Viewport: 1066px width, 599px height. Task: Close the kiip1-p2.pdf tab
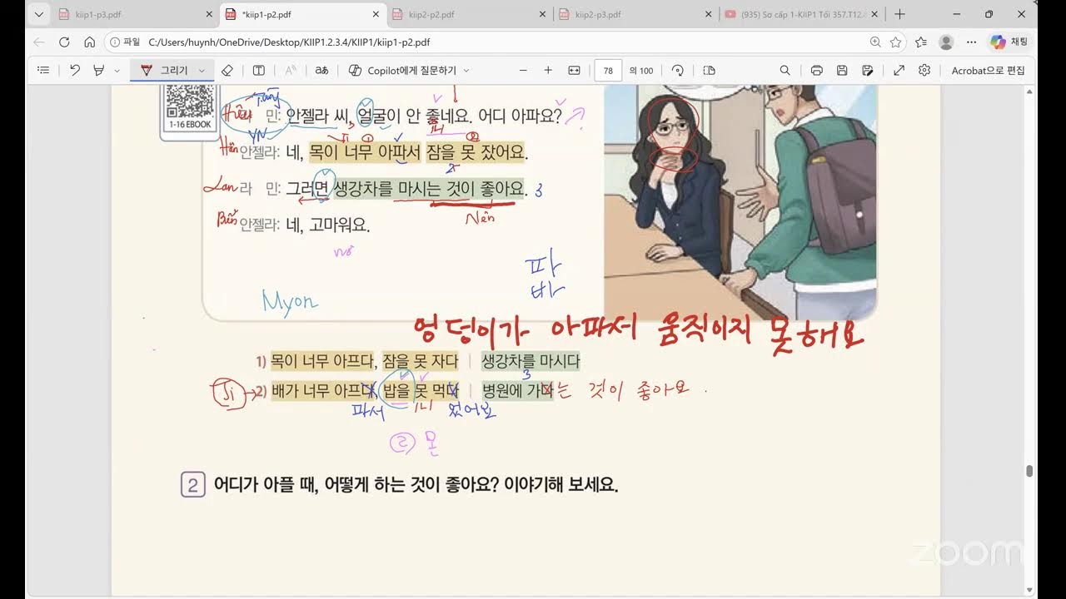(x=376, y=14)
